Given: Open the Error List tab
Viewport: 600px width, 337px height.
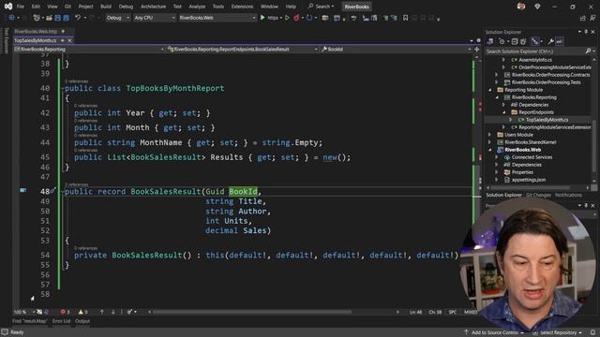Looking at the screenshot, I should click(x=61, y=321).
